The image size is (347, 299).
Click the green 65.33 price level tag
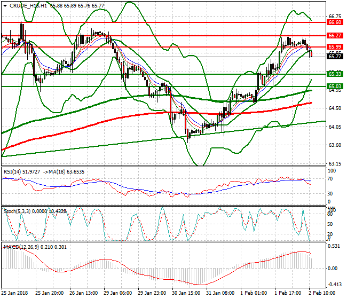[335, 74]
